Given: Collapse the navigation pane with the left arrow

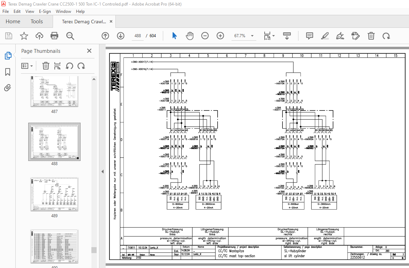Looking at the screenshot, I should 103,172.
